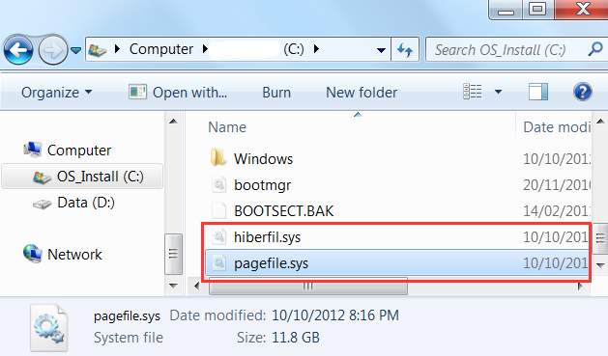The width and height of the screenshot is (608, 356).
Task: Open the recent pages dropdown beside Forward
Action: point(76,50)
